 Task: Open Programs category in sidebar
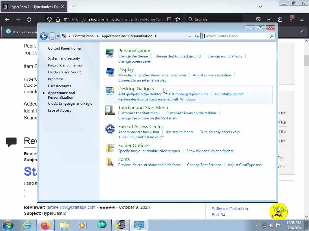[56, 79]
